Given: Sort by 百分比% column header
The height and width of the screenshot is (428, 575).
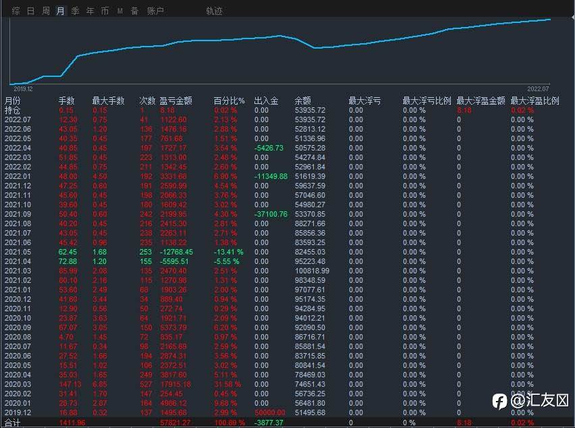Looking at the screenshot, I should (229, 101).
